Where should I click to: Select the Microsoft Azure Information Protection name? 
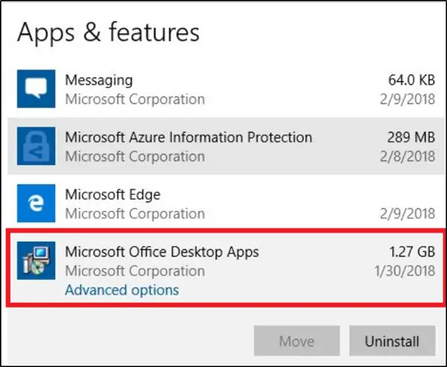tap(188, 137)
